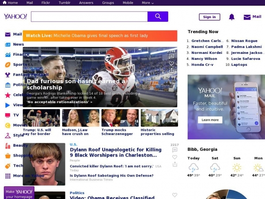Open Sun sunny weather forecast
This screenshot has width=265, height=199.
pos(237,167)
